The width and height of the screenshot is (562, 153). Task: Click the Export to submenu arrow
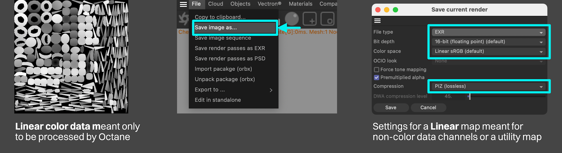(x=271, y=90)
